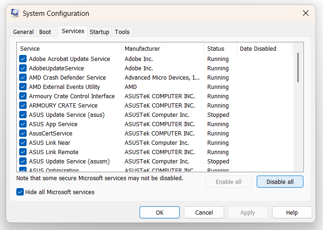The width and height of the screenshot is (323, 230).
Task: Click the greyed Enable all button
Action: (x=228, y=182)
